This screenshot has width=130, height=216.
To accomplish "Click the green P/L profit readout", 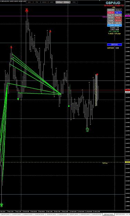I will click(x=114, y=31).
